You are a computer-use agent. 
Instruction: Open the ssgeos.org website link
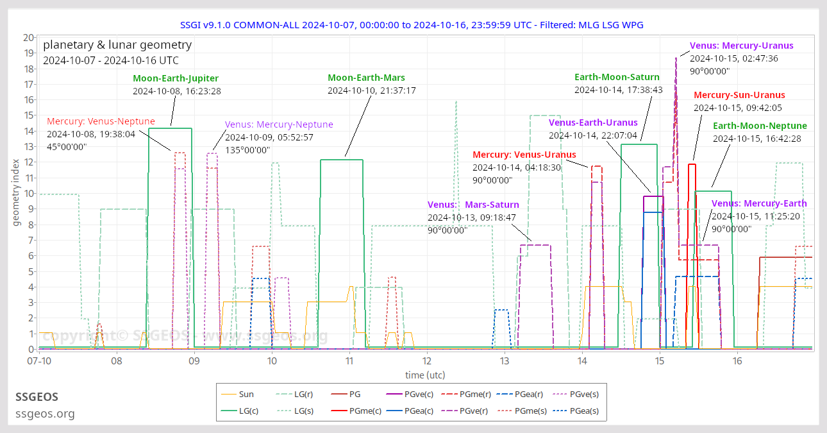45,414
